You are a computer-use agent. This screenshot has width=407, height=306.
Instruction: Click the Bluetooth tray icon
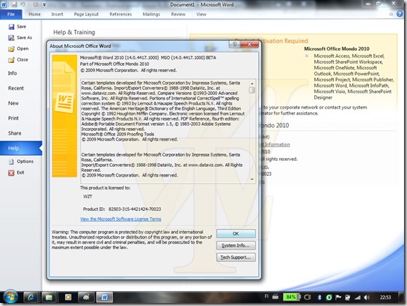coord(319,298)
